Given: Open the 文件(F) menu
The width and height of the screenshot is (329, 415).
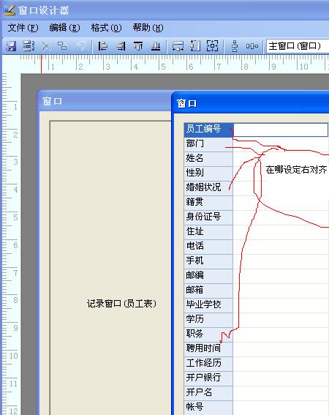Looking at the screenshot, I should [23, 28].
